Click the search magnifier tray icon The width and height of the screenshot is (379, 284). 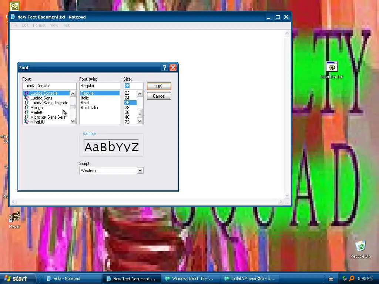(x=352, y=278)
